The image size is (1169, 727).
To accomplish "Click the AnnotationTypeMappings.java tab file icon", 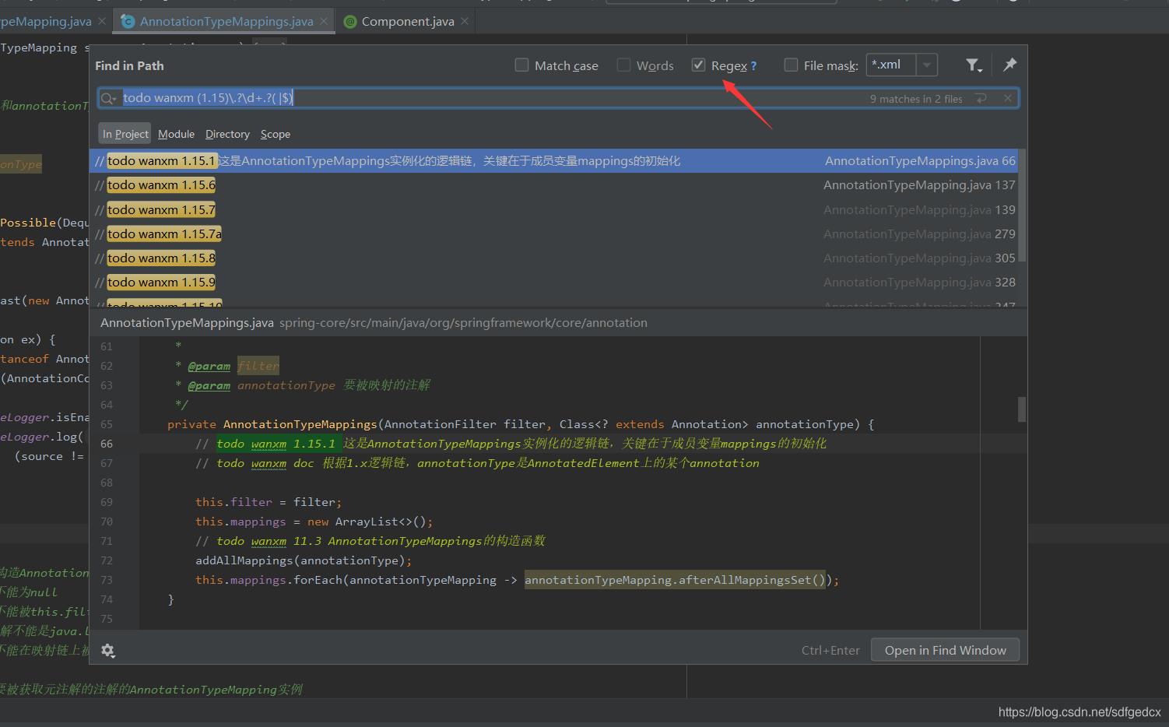I will (128, 22).
